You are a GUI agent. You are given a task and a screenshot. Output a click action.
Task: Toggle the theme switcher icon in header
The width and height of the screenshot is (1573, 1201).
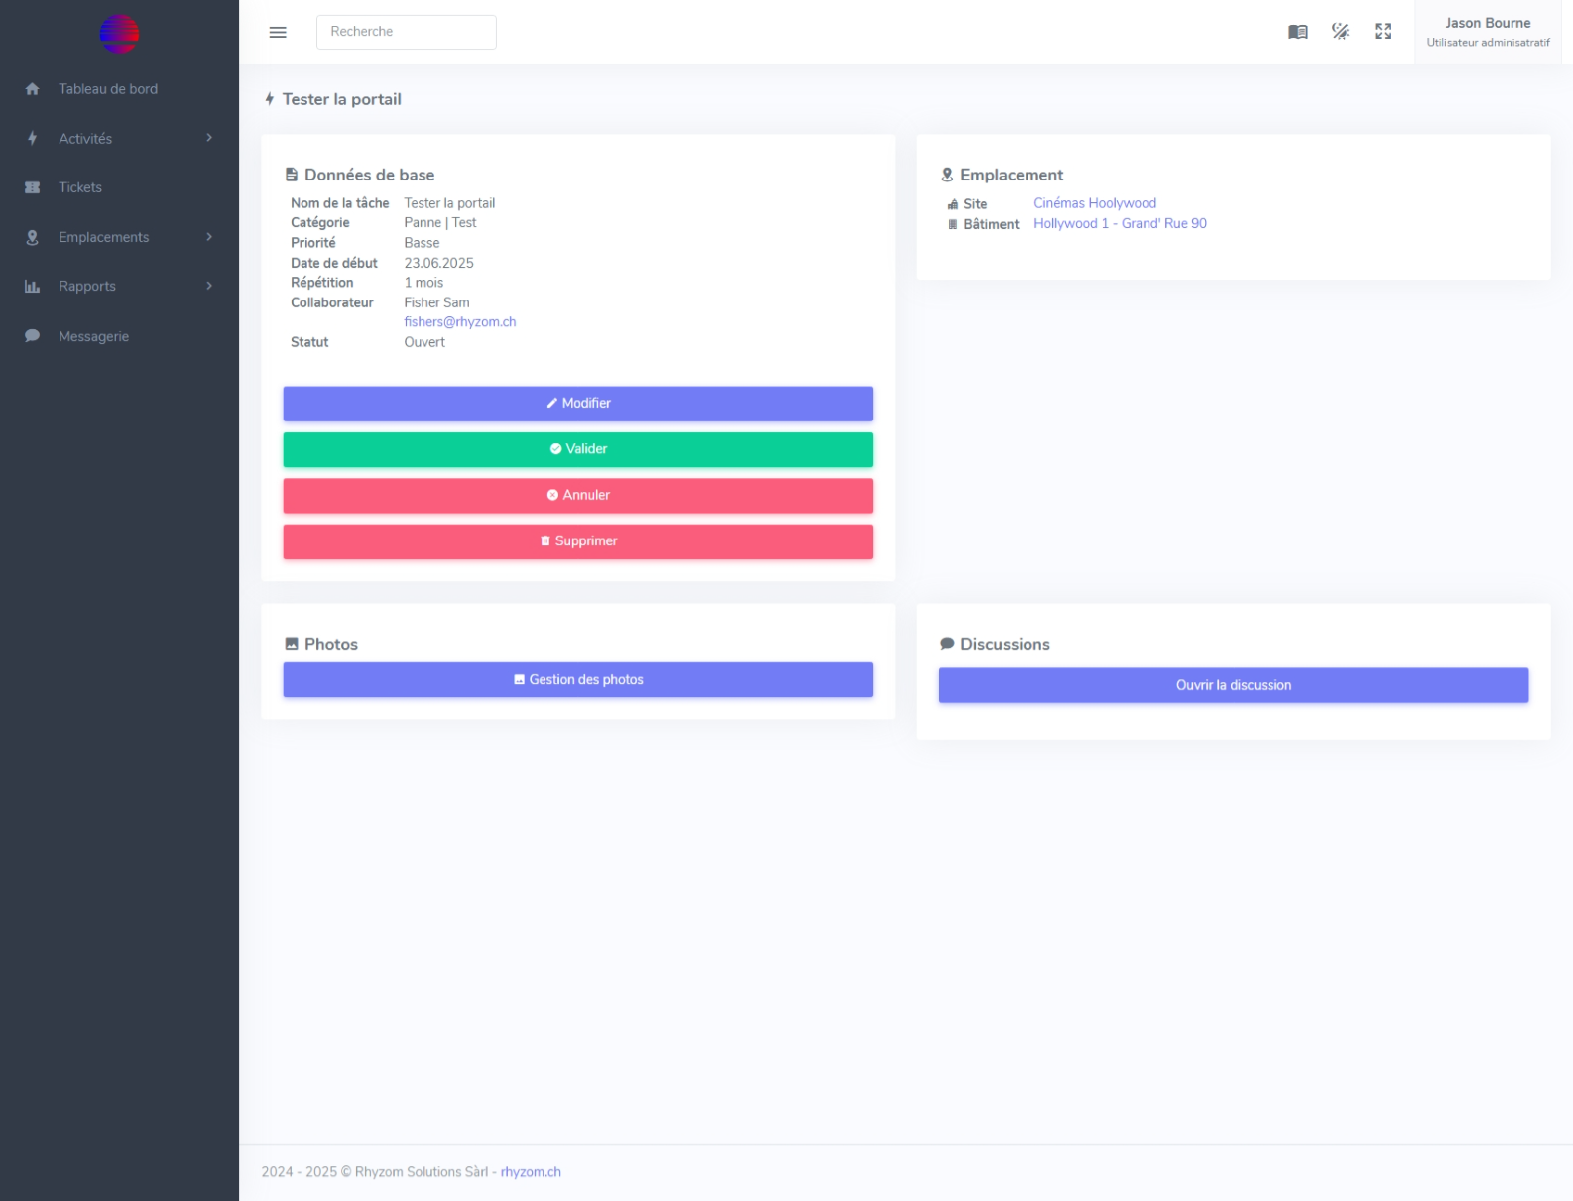tap(1340, 32)
